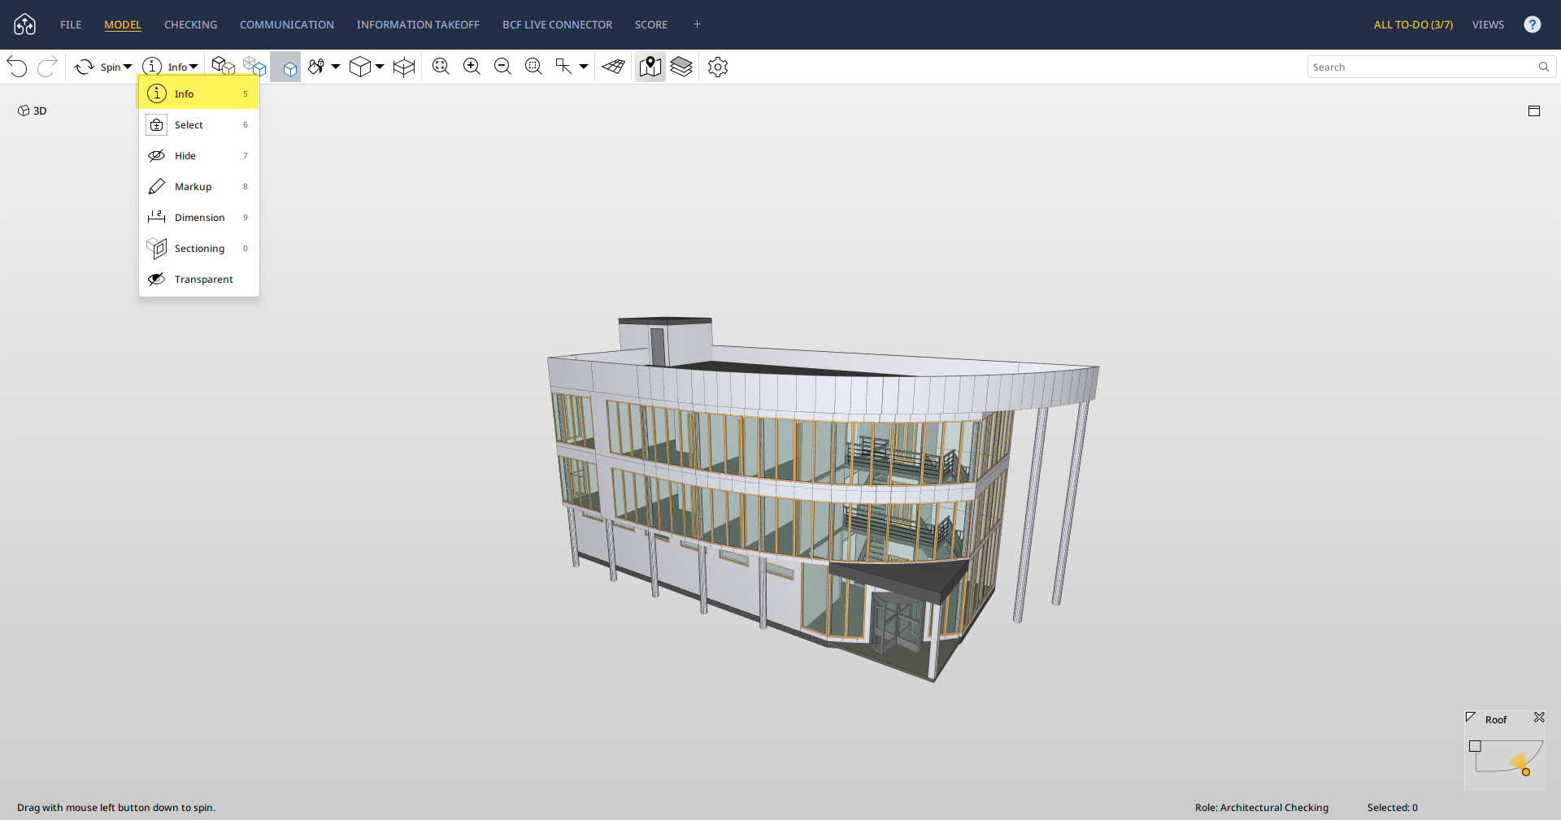Zoom in with plus magnifier
Screen dimensions: 1561x820
tap(472, 67)
